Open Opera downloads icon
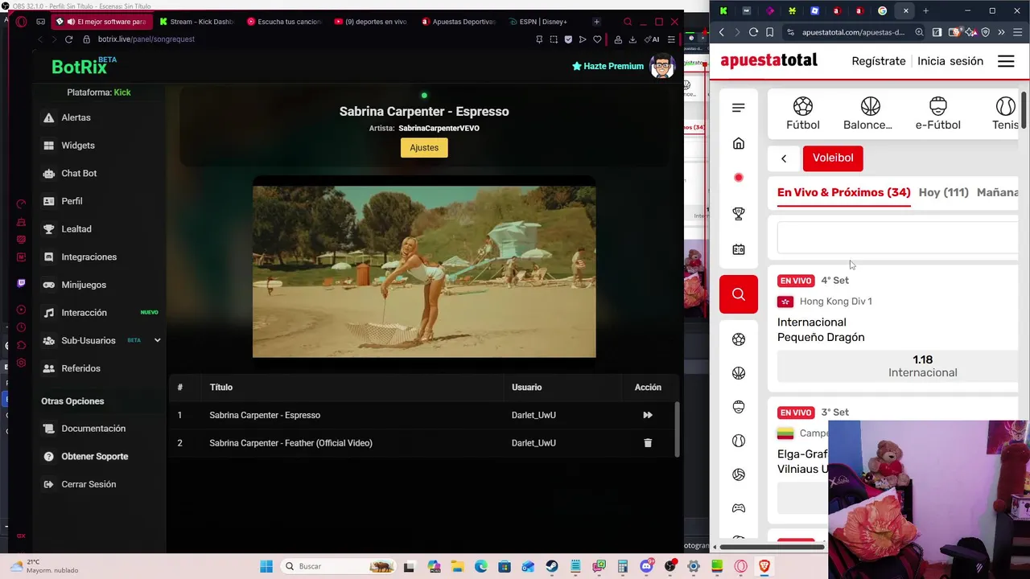The width and height of the screenshot is (1030, 579). pyautogui.click(x=632, y=39)
